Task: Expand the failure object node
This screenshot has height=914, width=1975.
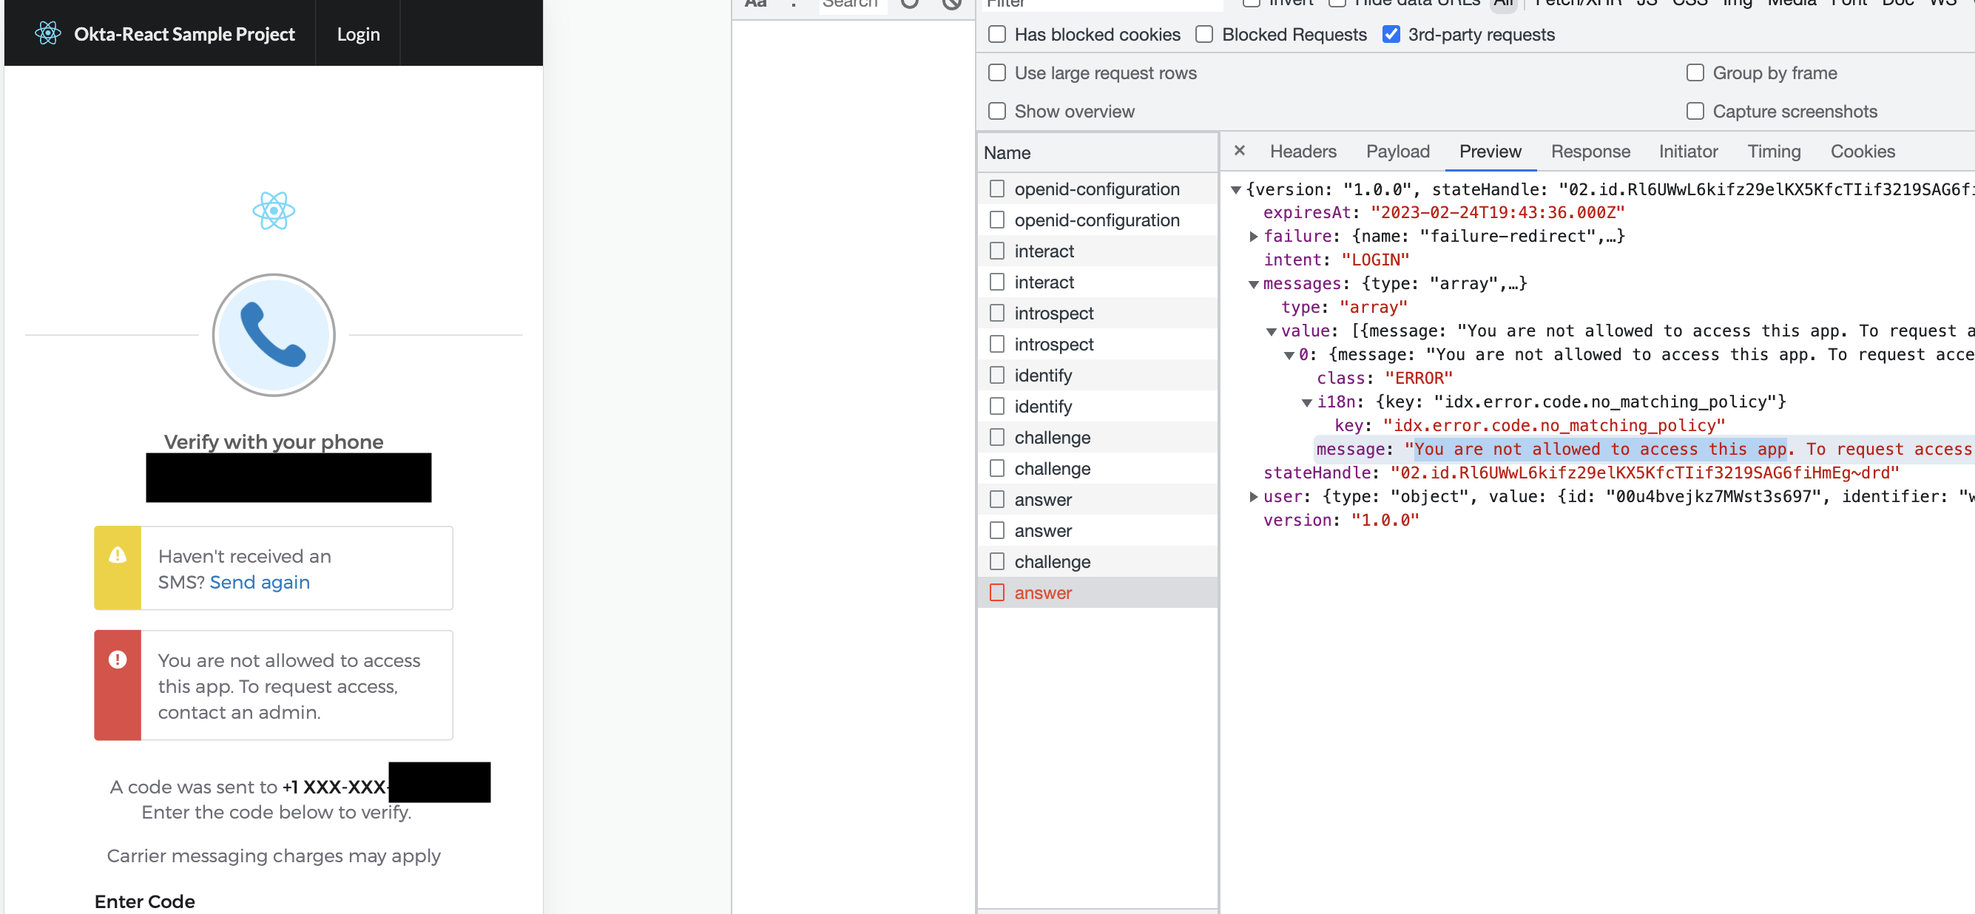Action: click(x=1254, y=236)
